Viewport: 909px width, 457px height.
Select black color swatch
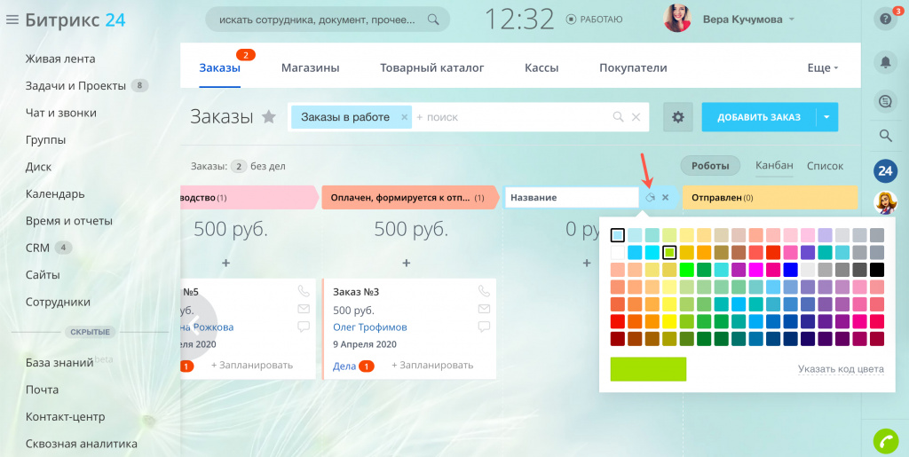(876, 270)
